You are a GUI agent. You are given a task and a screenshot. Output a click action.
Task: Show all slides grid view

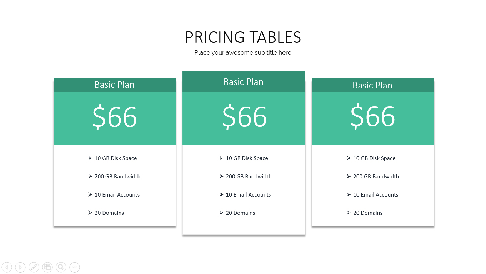(x=47, y=267)
